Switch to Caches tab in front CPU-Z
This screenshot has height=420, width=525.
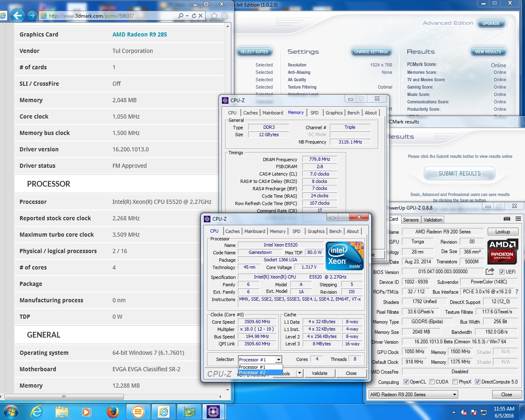(x=232, y=231)
